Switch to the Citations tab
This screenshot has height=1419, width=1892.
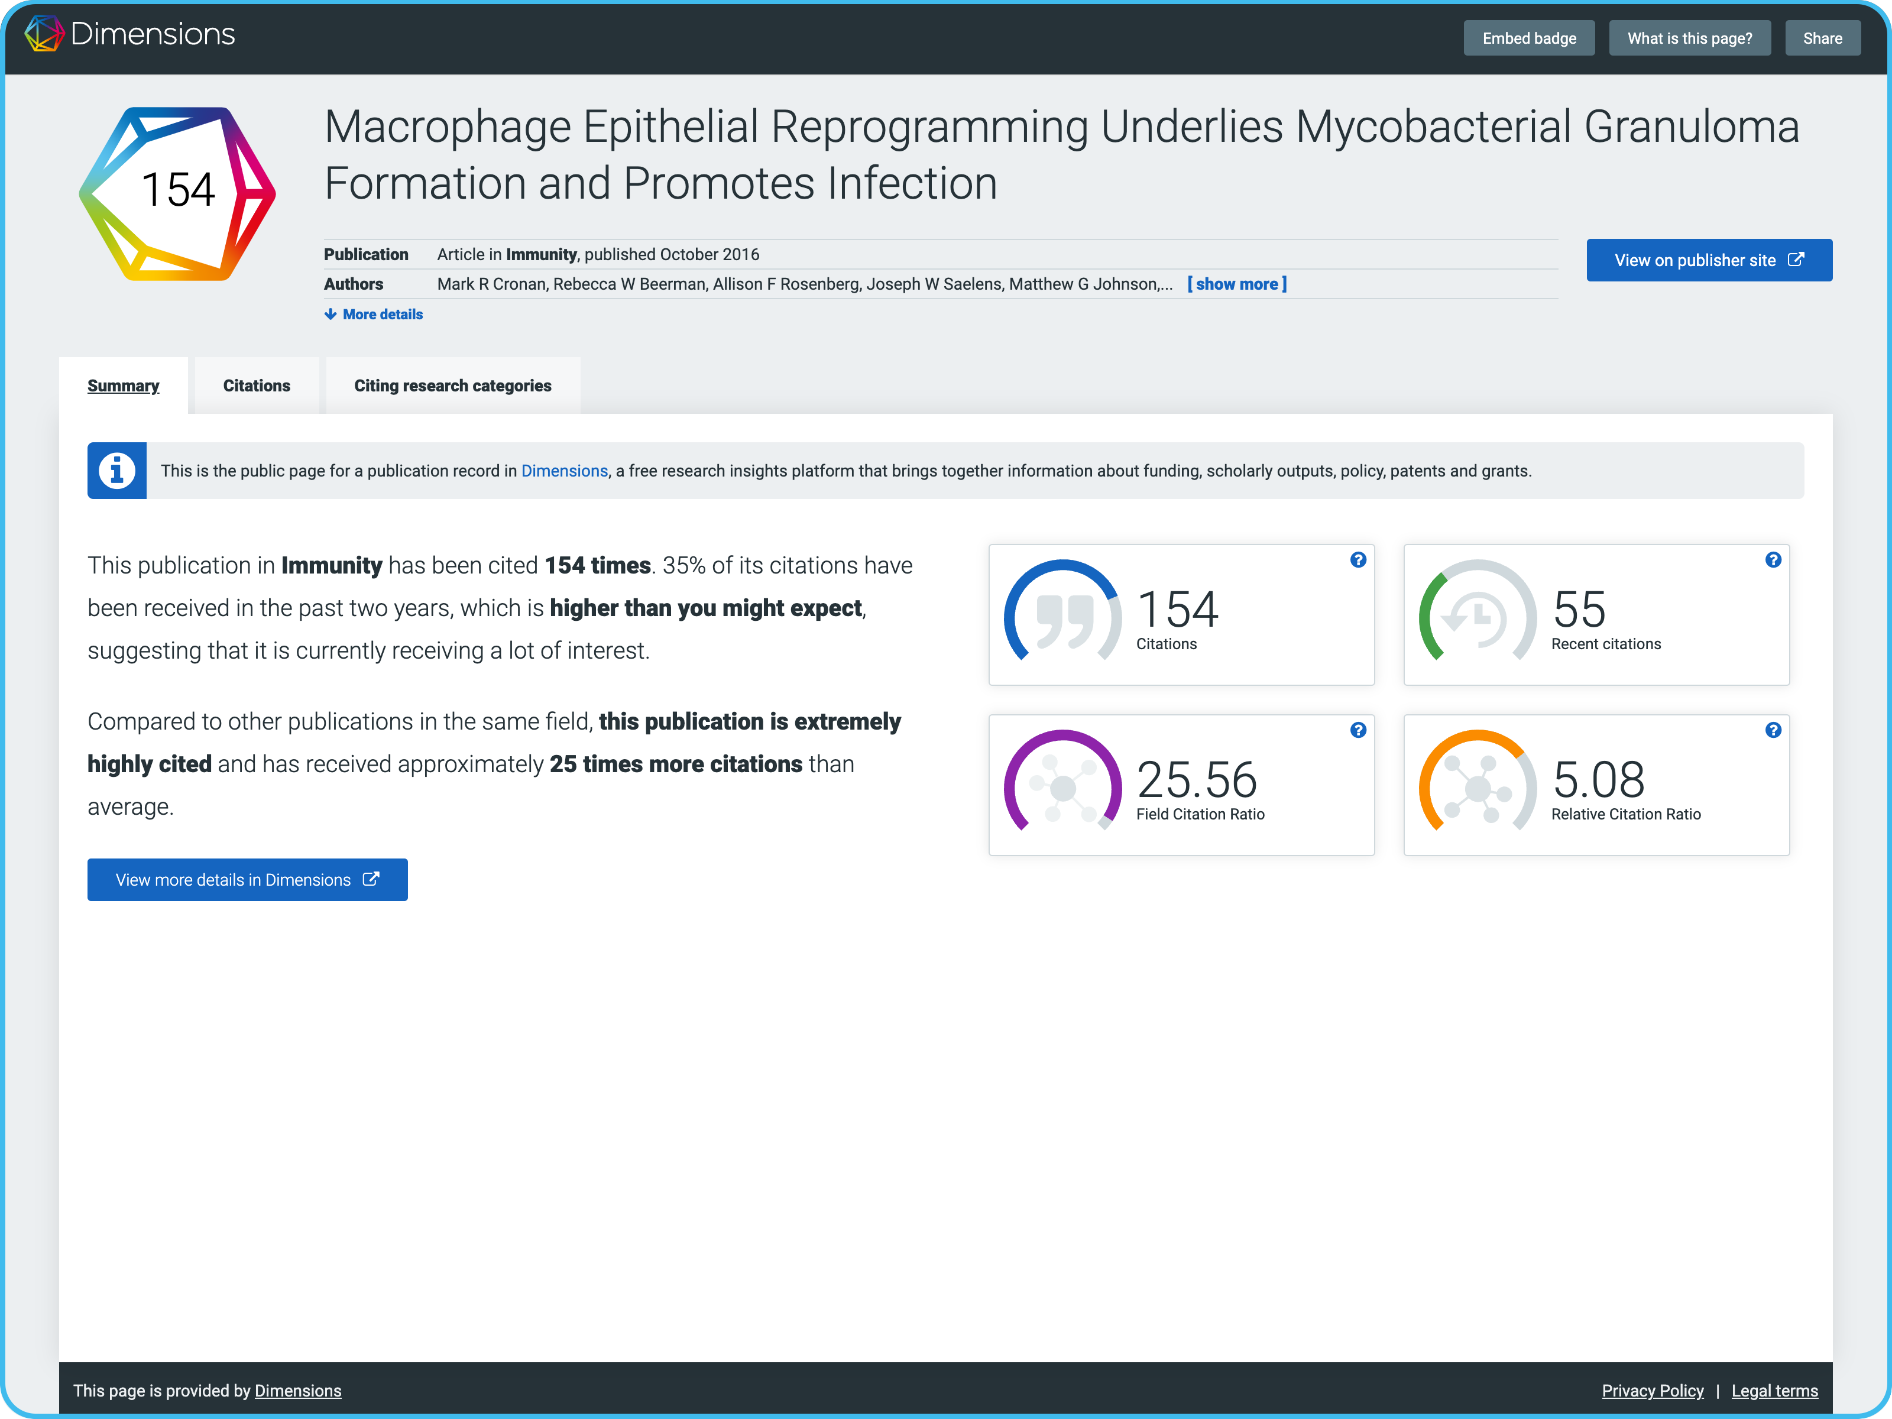pos(257,385)
